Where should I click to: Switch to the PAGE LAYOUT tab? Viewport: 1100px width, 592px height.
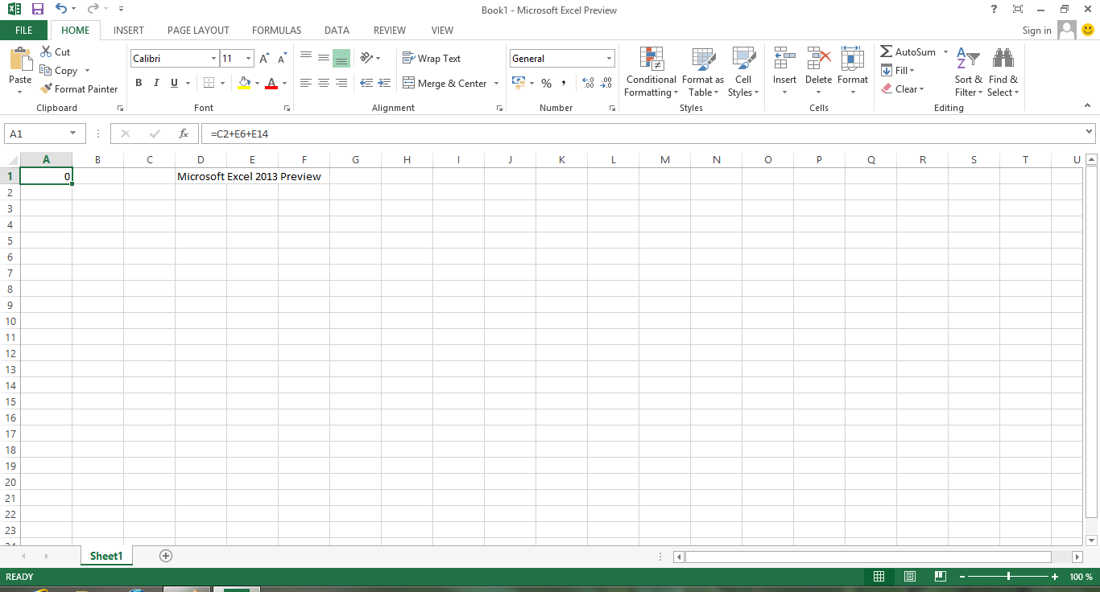(x=198, y=31)
